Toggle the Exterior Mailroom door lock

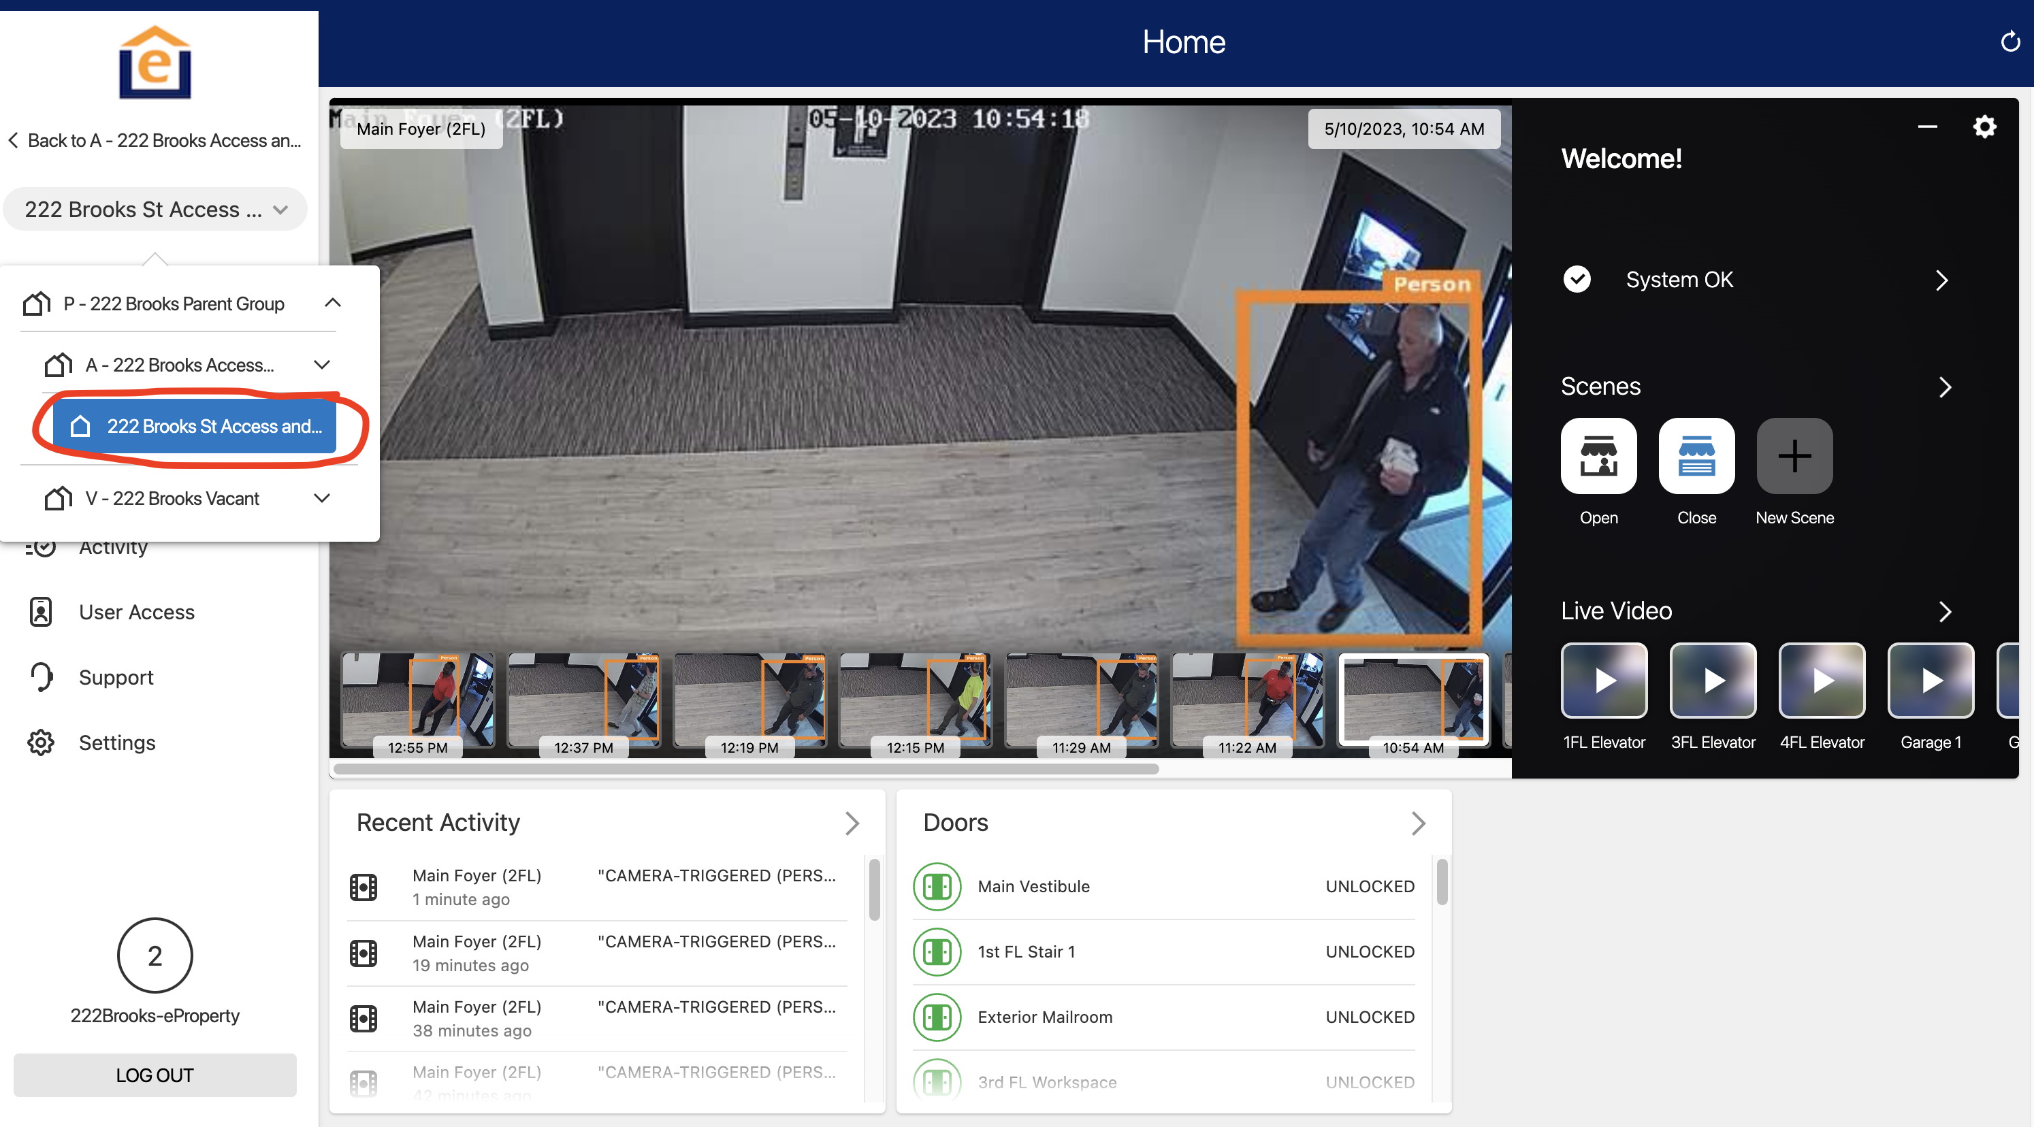click(x=937, y=1017)
